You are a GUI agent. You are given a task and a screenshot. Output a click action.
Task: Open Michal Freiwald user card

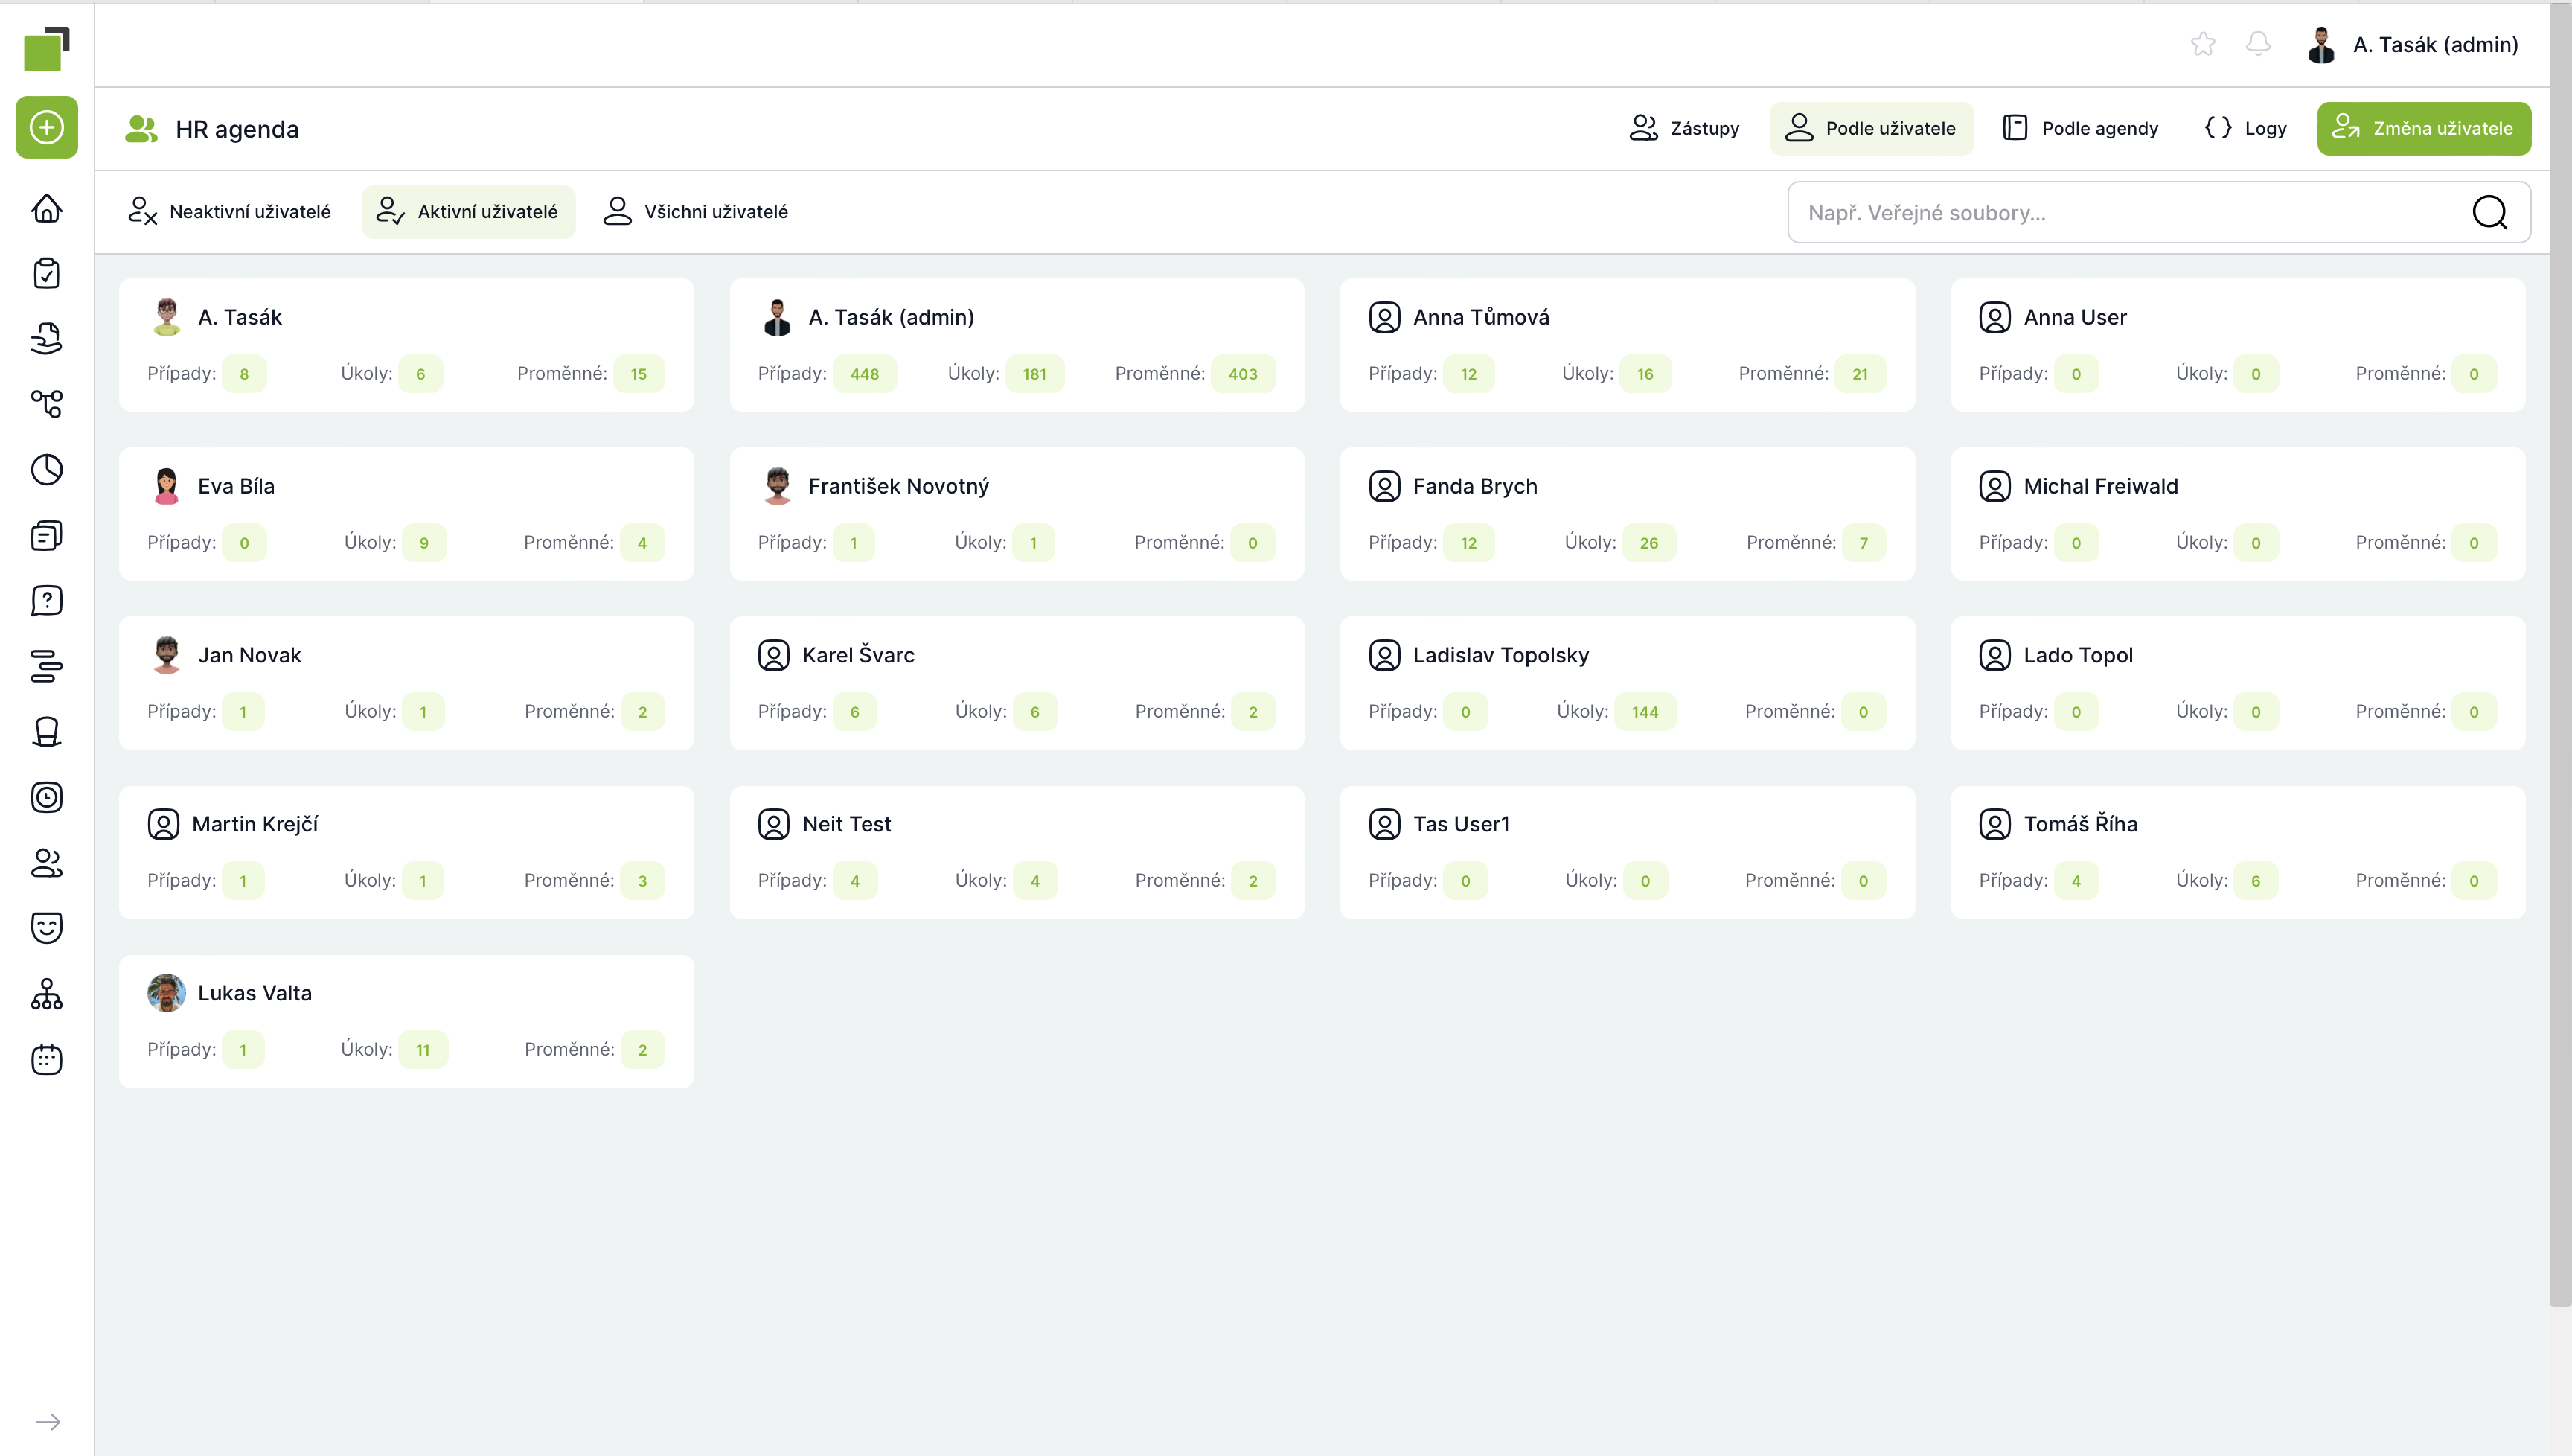pyautogui.click(x=2238, y=514)
